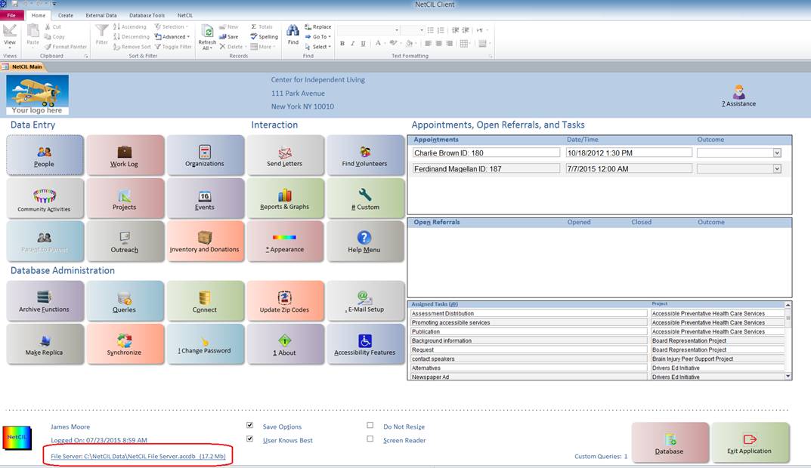The width and height of the screenshot is (811, 468).
Task: Open the Go To dropdown
Action: (317, 37)
